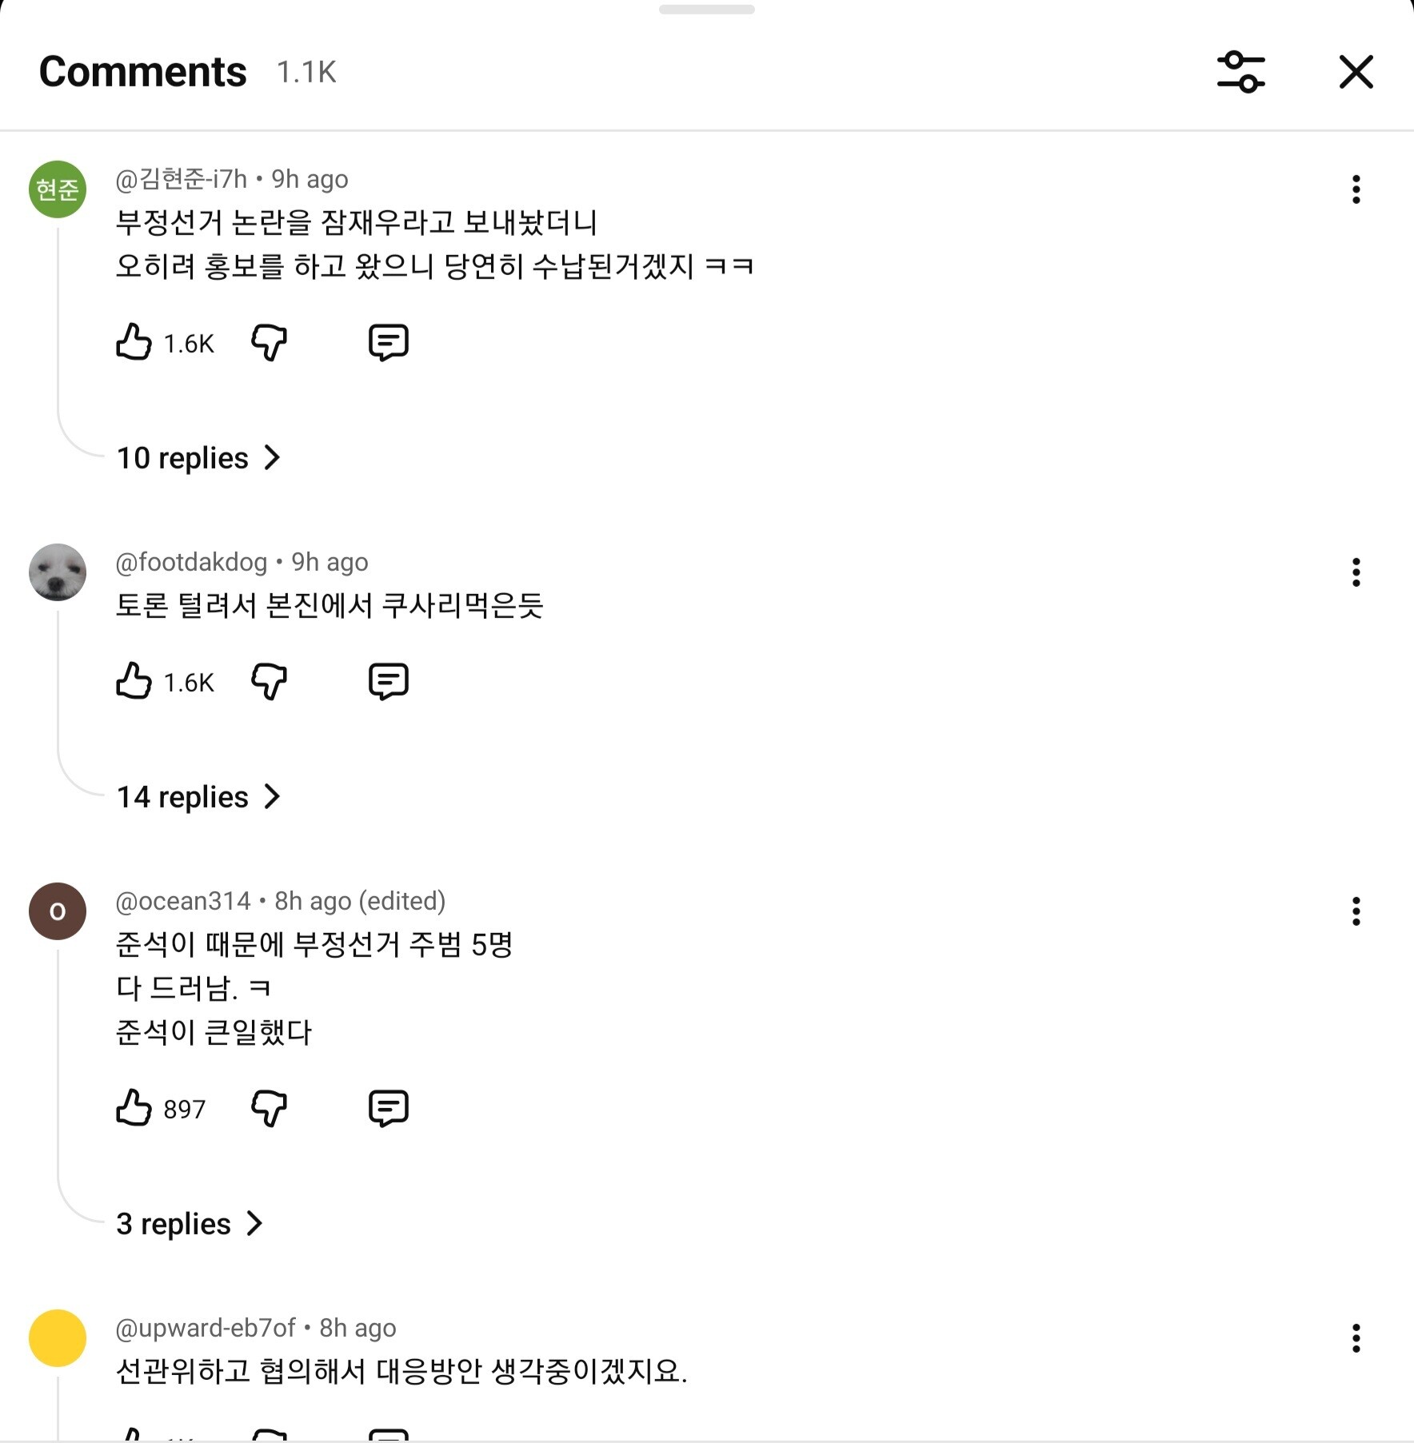Viewport: 1414px width, 1443px height.
Task: Close the Comments panel
Action: (1356, 72)
